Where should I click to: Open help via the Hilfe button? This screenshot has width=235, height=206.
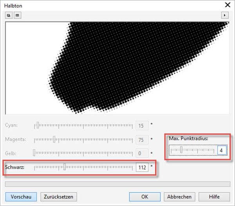214,197
